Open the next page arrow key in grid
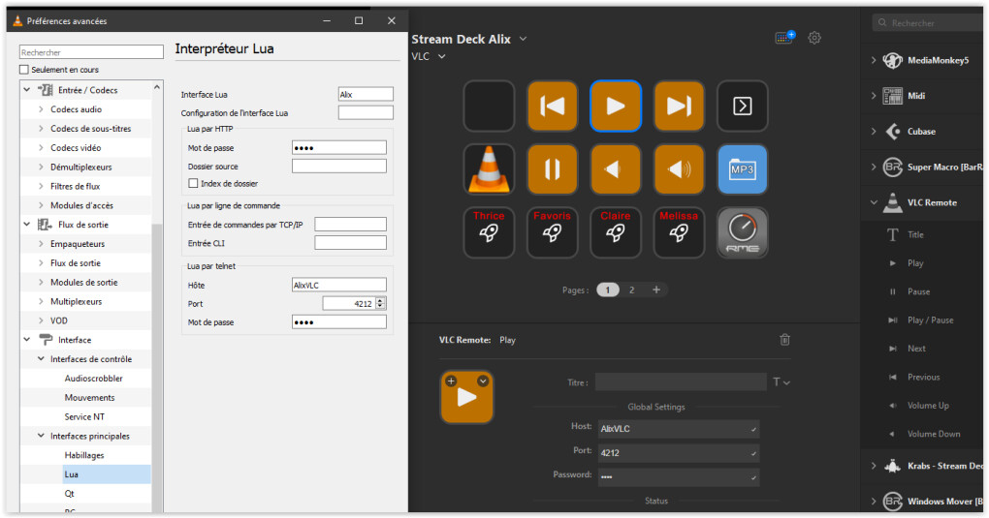Screen dimensions: 989x518 pos(743,106)
